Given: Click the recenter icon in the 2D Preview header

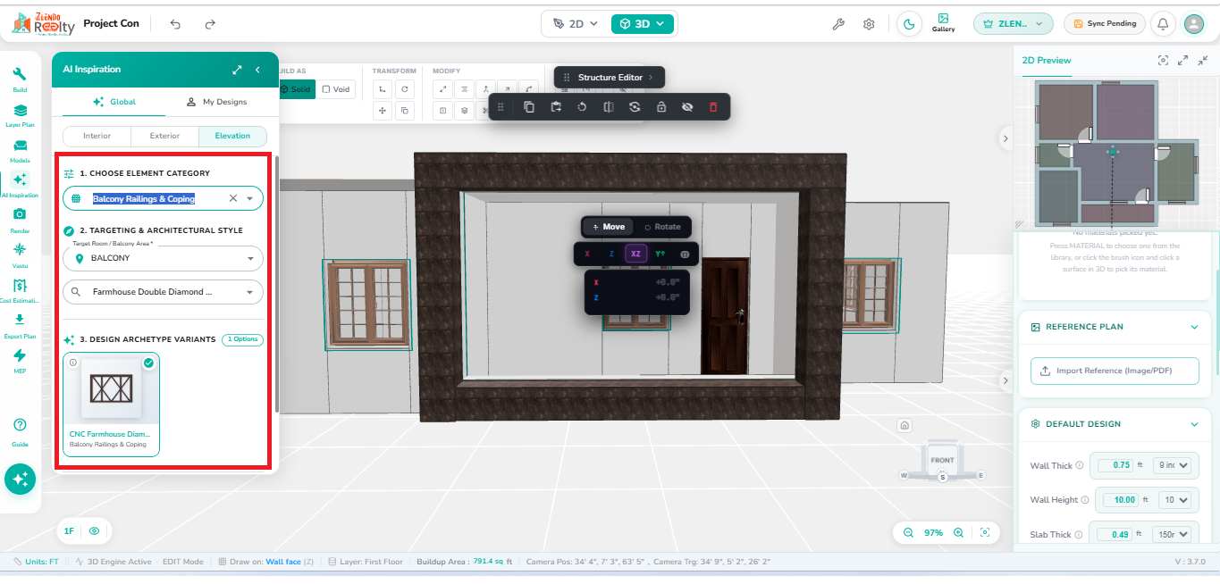Looking at the screenshot, I should pyautogui.click(x=1163, y=60).
